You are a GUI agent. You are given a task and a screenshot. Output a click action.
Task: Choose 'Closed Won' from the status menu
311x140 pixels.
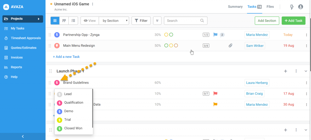point(73,128)
